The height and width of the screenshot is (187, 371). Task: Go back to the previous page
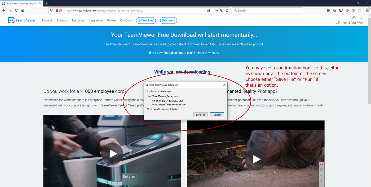coord(4,10)
